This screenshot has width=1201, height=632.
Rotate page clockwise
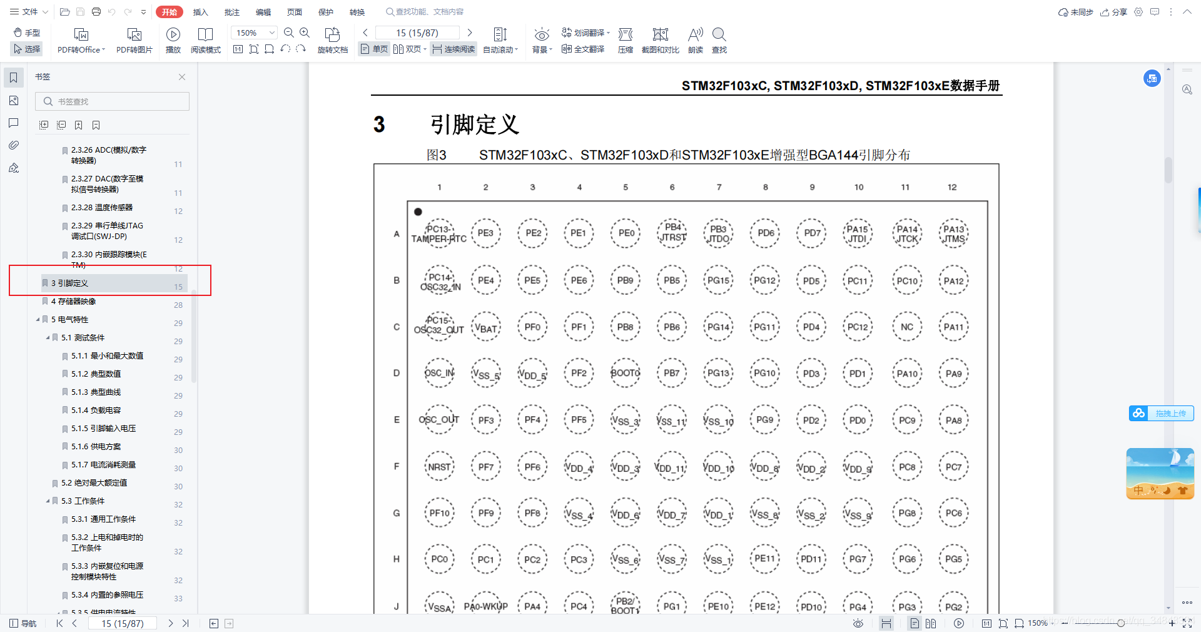click(x=301, y=49)
